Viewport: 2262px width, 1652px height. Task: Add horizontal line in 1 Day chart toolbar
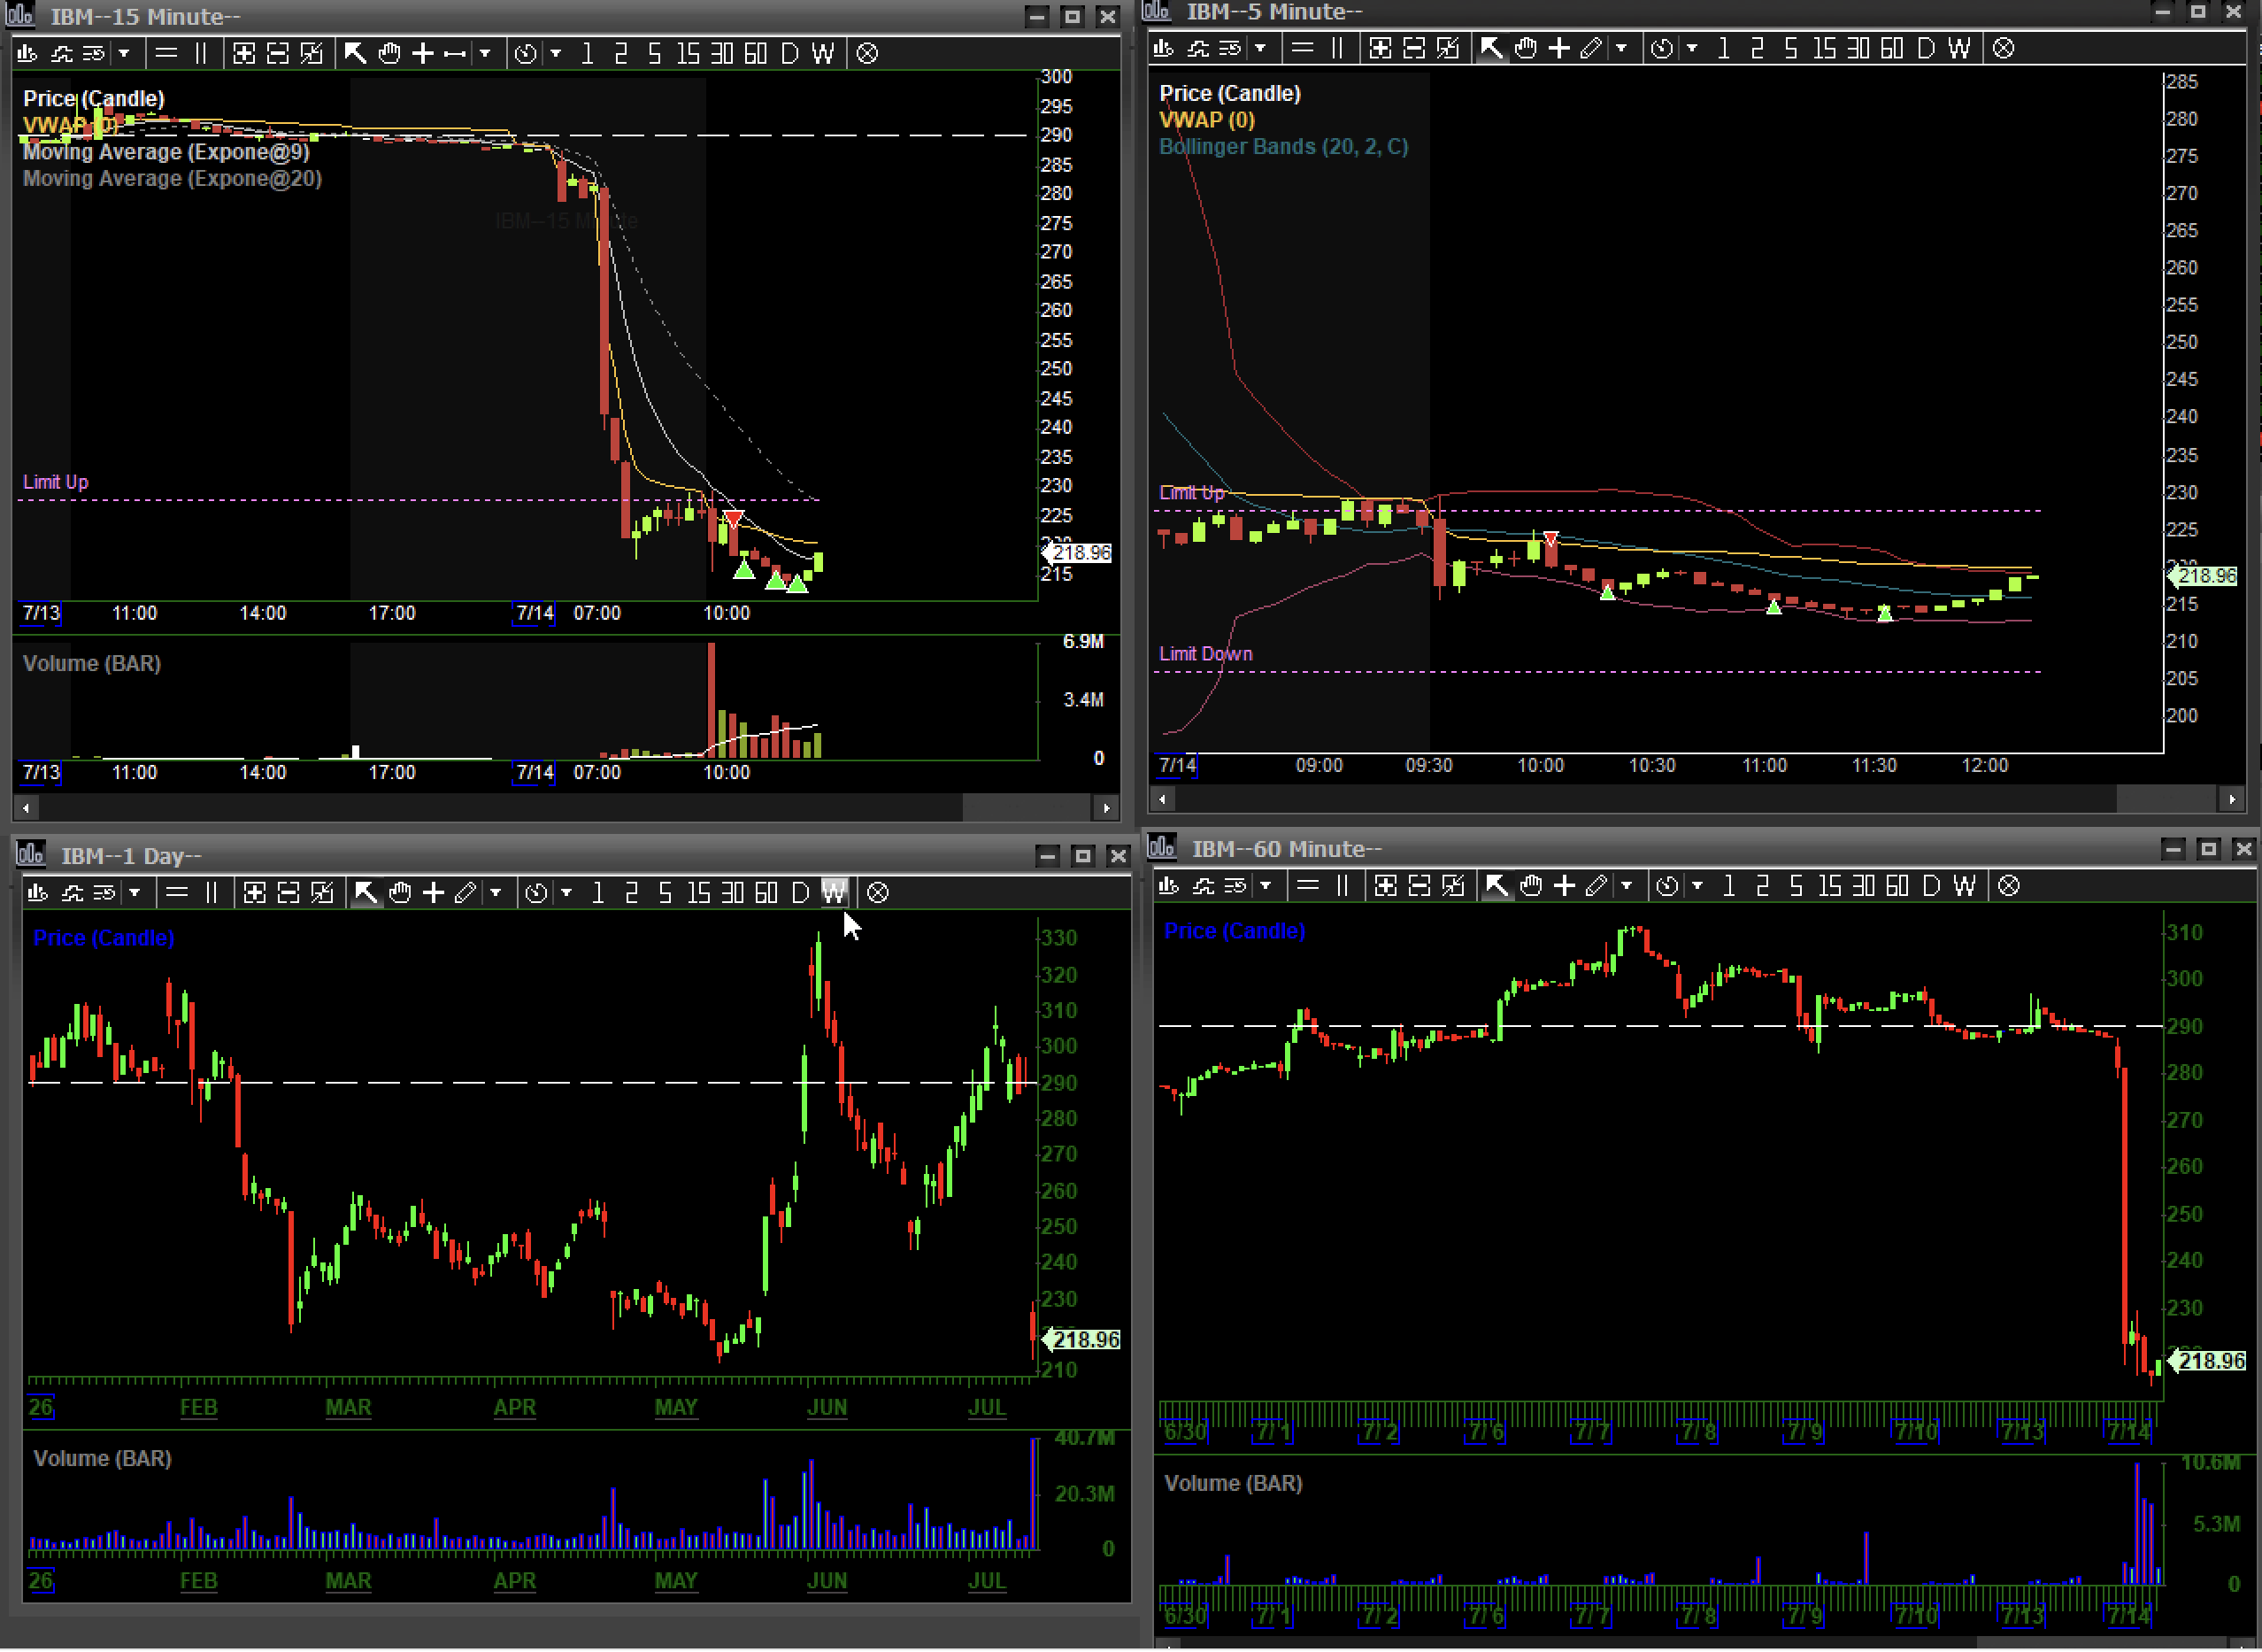[x=177, y=892]
